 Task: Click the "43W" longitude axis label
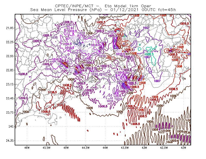144,148
